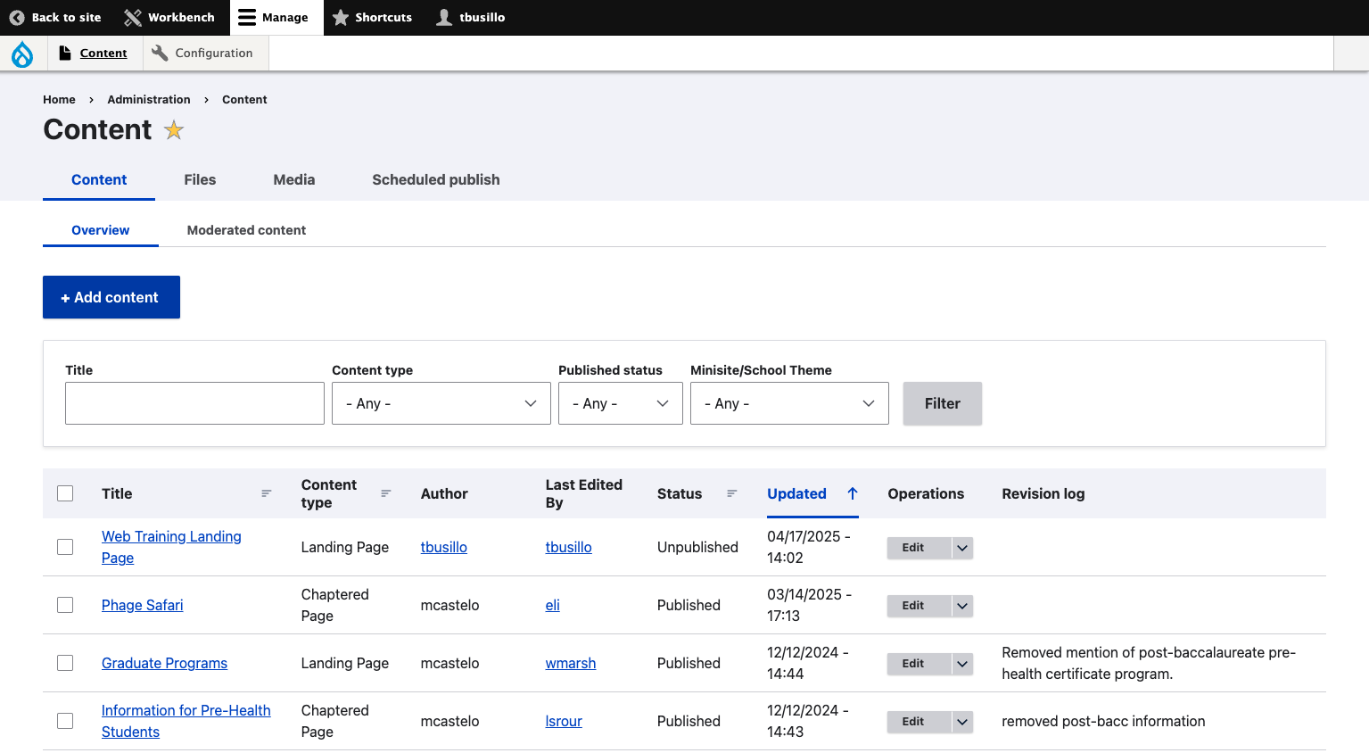Screen dimensions: 1369x753
Task: Check the Web Training Landing Page row
Action: point(65,547)
